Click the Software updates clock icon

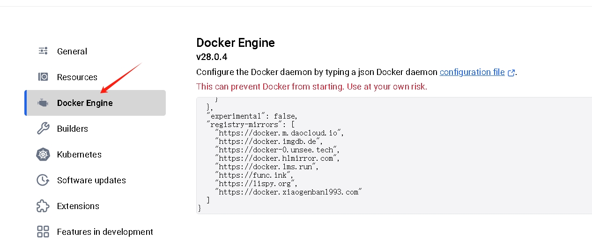(x=43, y=180)
